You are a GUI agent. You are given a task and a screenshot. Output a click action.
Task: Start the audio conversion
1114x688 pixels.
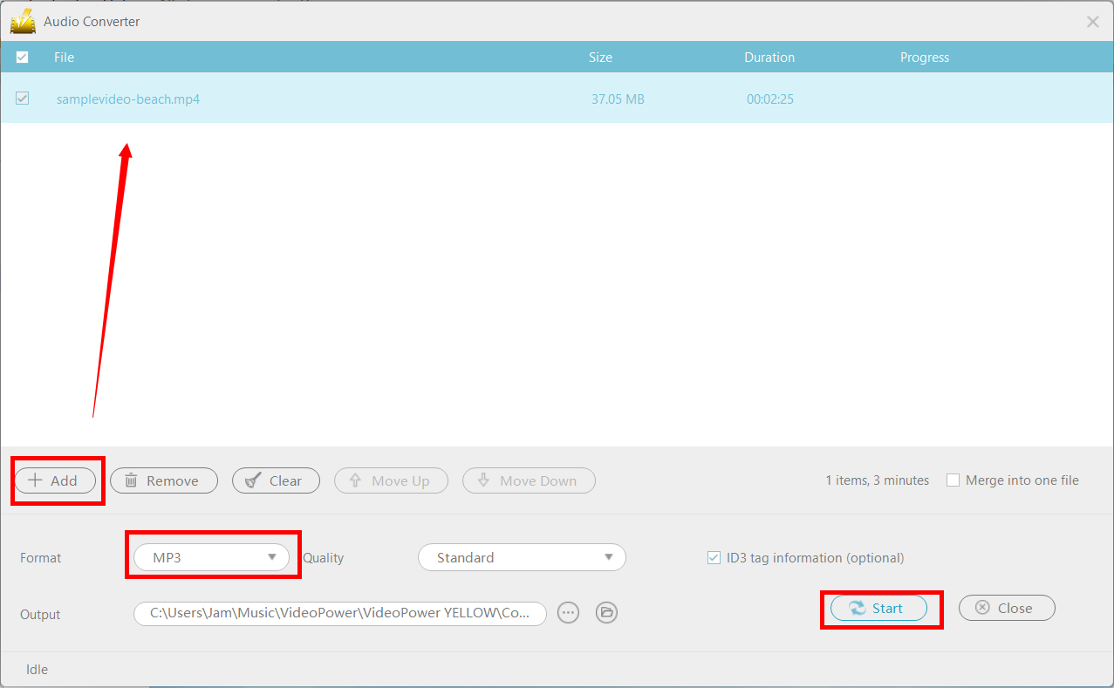pos(878,608)
